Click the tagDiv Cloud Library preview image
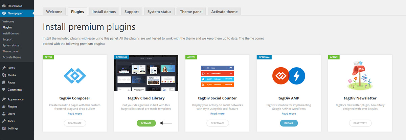The image size is (406, 140). pyautogui.click(x=146, y=73)
